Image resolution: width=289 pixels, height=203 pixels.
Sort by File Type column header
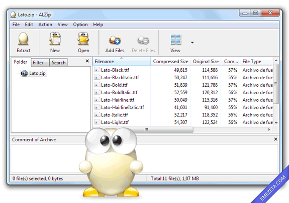pos(256,62)
